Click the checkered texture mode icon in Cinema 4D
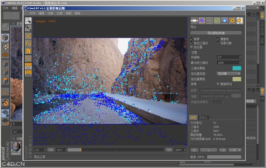The image size is (266, 168). point(5,47)
